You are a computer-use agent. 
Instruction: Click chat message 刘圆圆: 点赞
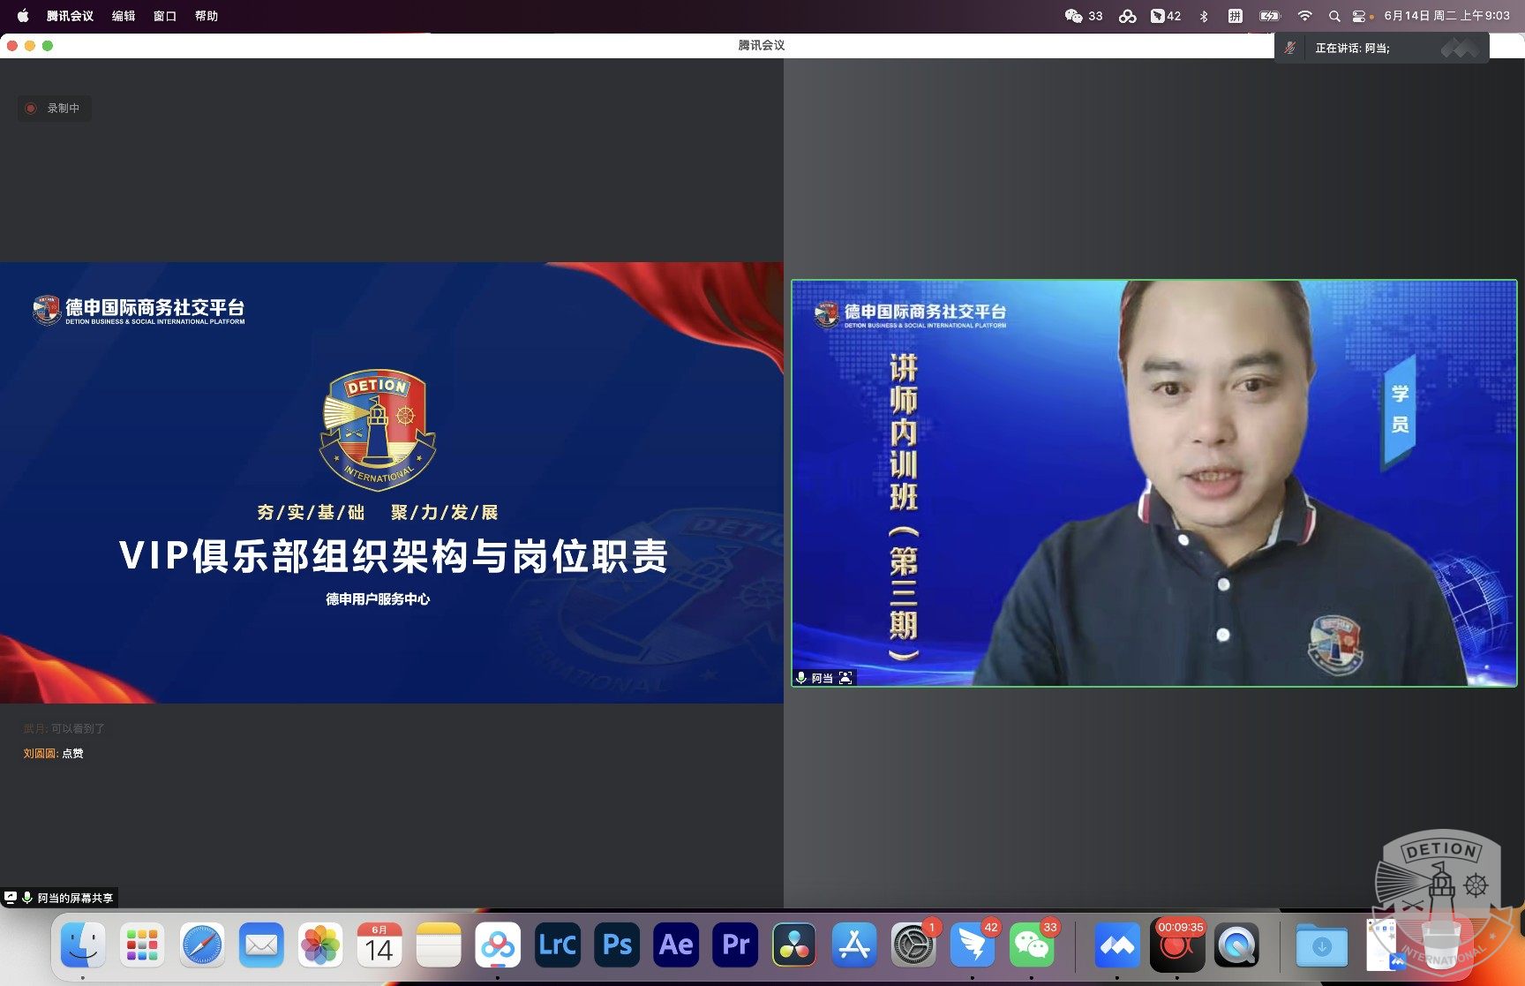pos(53,753)
